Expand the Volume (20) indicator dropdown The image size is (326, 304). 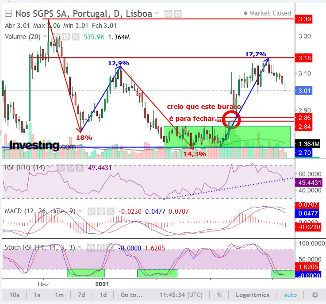(x=45, y=37)
